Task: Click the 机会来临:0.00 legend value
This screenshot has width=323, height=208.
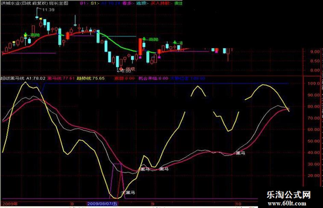Action: tap(153, 78)
